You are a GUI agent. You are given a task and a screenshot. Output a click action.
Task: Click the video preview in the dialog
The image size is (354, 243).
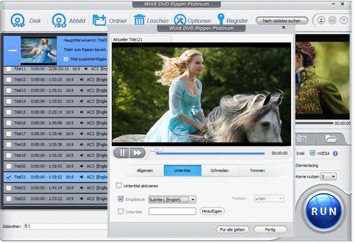[202, 94]
